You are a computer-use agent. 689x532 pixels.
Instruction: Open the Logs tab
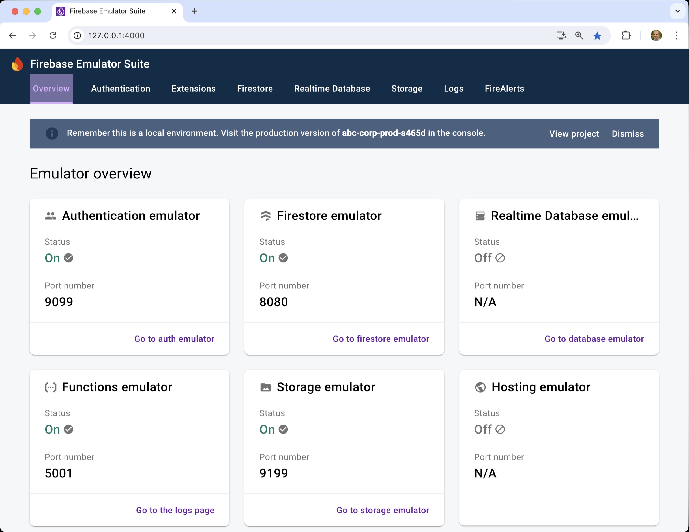pos(453,89)
